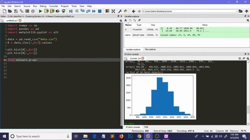
Task: Open the outline list icon in toolbar
Action: point(27,11)
